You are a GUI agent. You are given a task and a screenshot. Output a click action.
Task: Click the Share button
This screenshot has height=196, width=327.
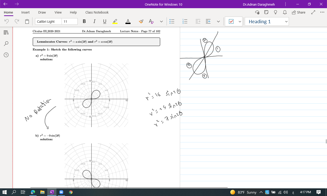298,12
